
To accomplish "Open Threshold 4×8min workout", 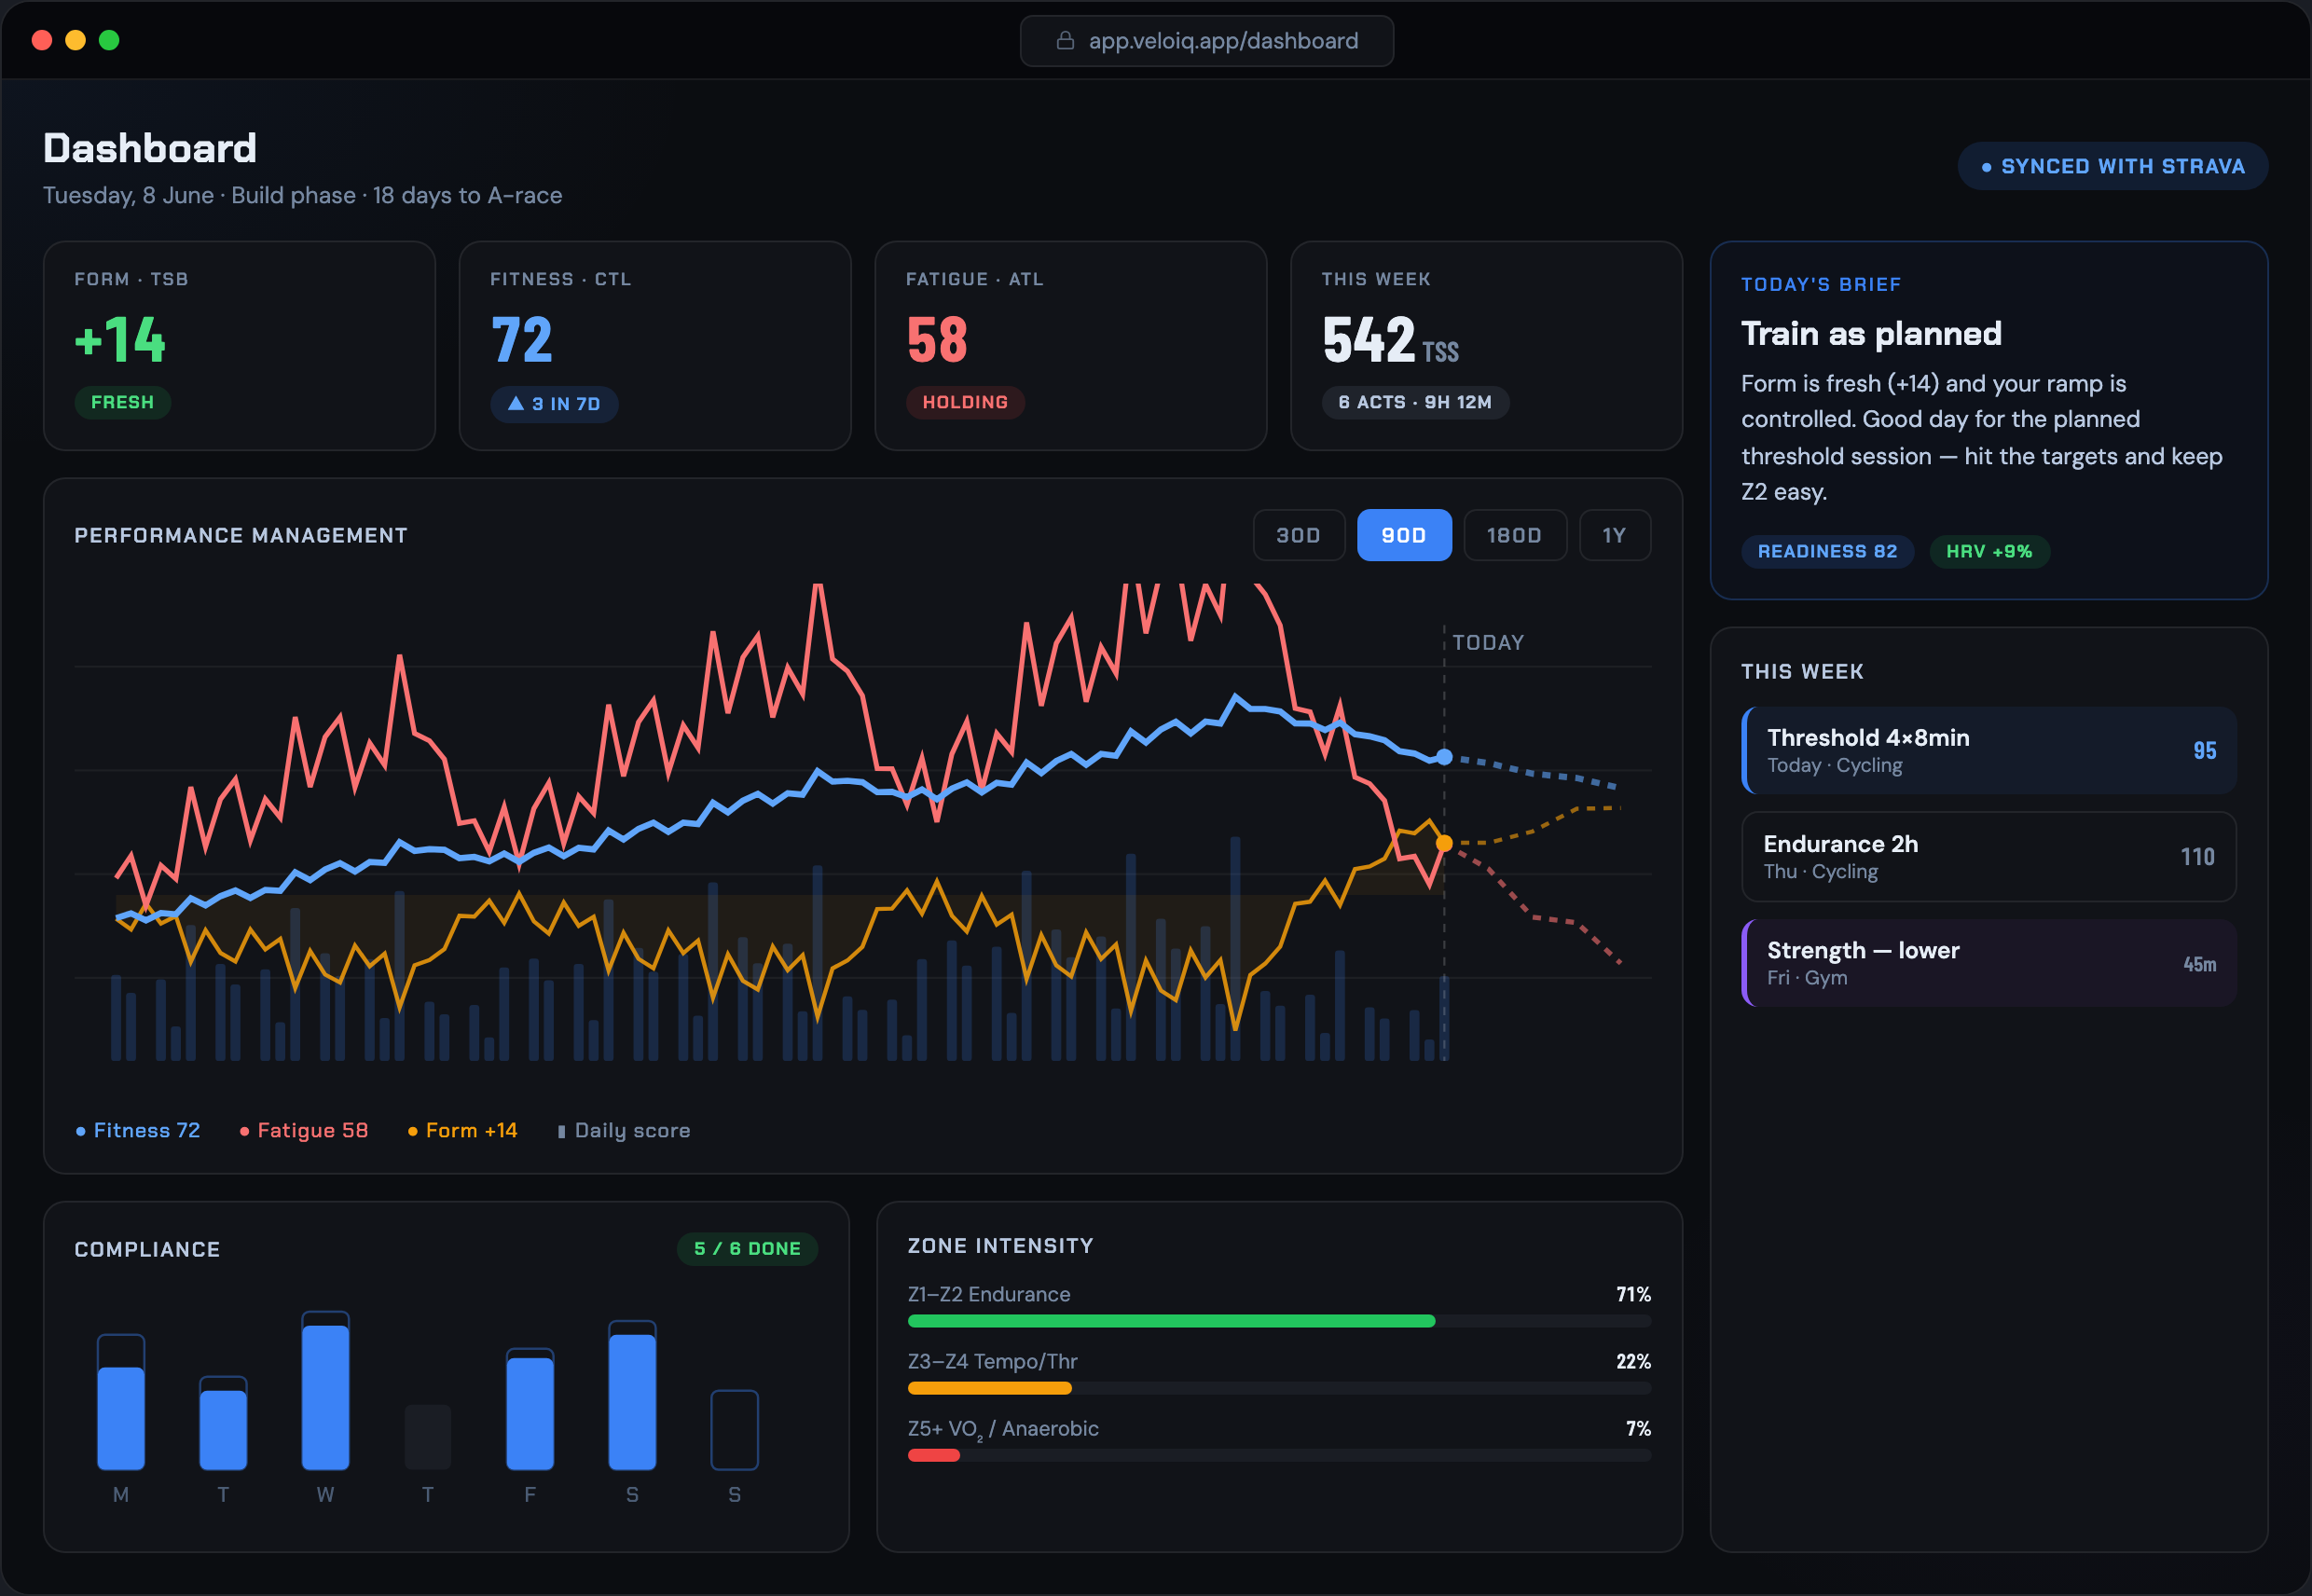I will [1988, 751].
